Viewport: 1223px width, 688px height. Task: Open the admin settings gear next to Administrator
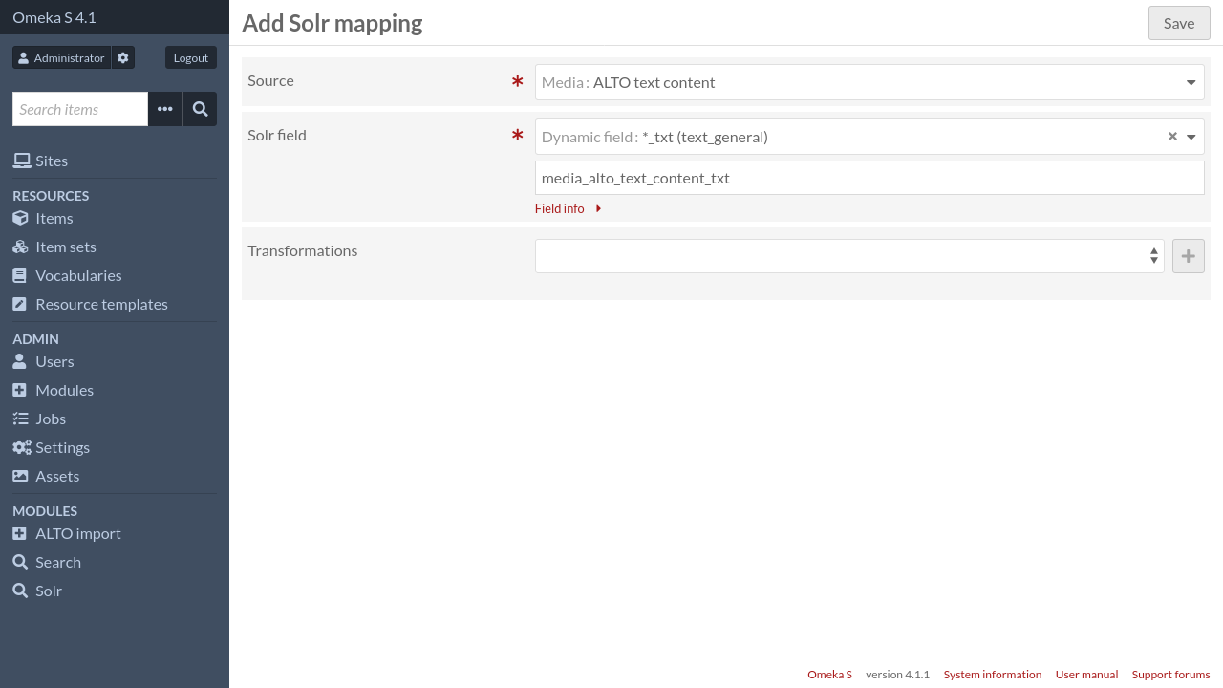[x=122, y=57]
